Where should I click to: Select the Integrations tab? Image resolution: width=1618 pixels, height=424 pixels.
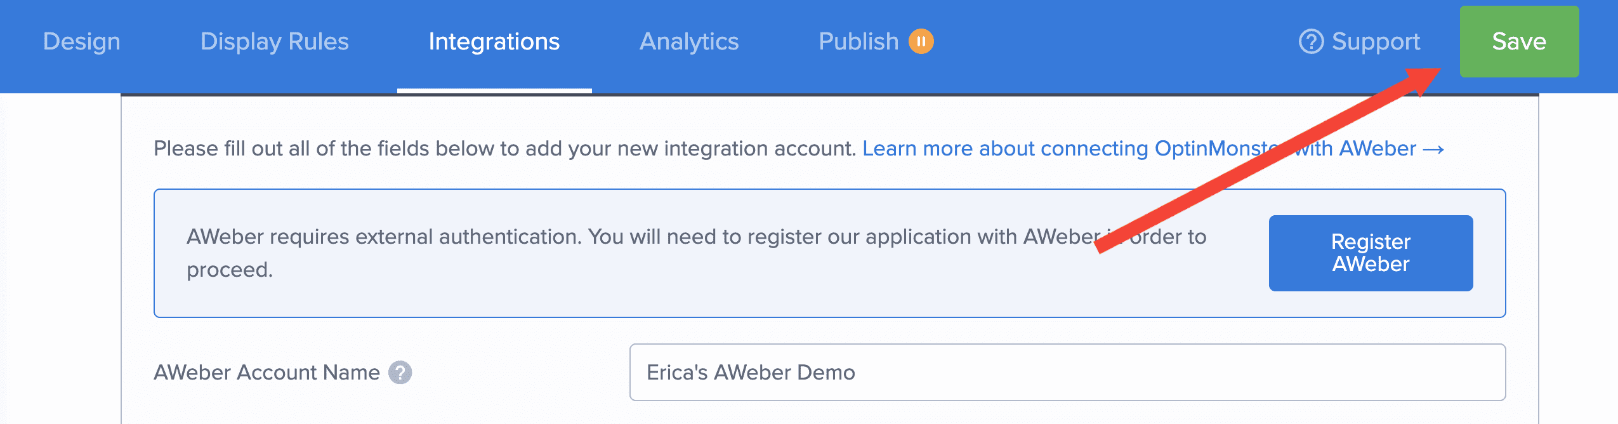pos(494,42)
